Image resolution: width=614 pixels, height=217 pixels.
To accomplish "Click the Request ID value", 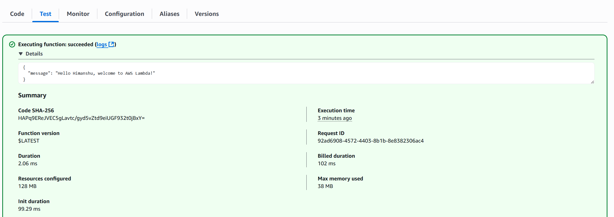I will [x=370, y=141].
